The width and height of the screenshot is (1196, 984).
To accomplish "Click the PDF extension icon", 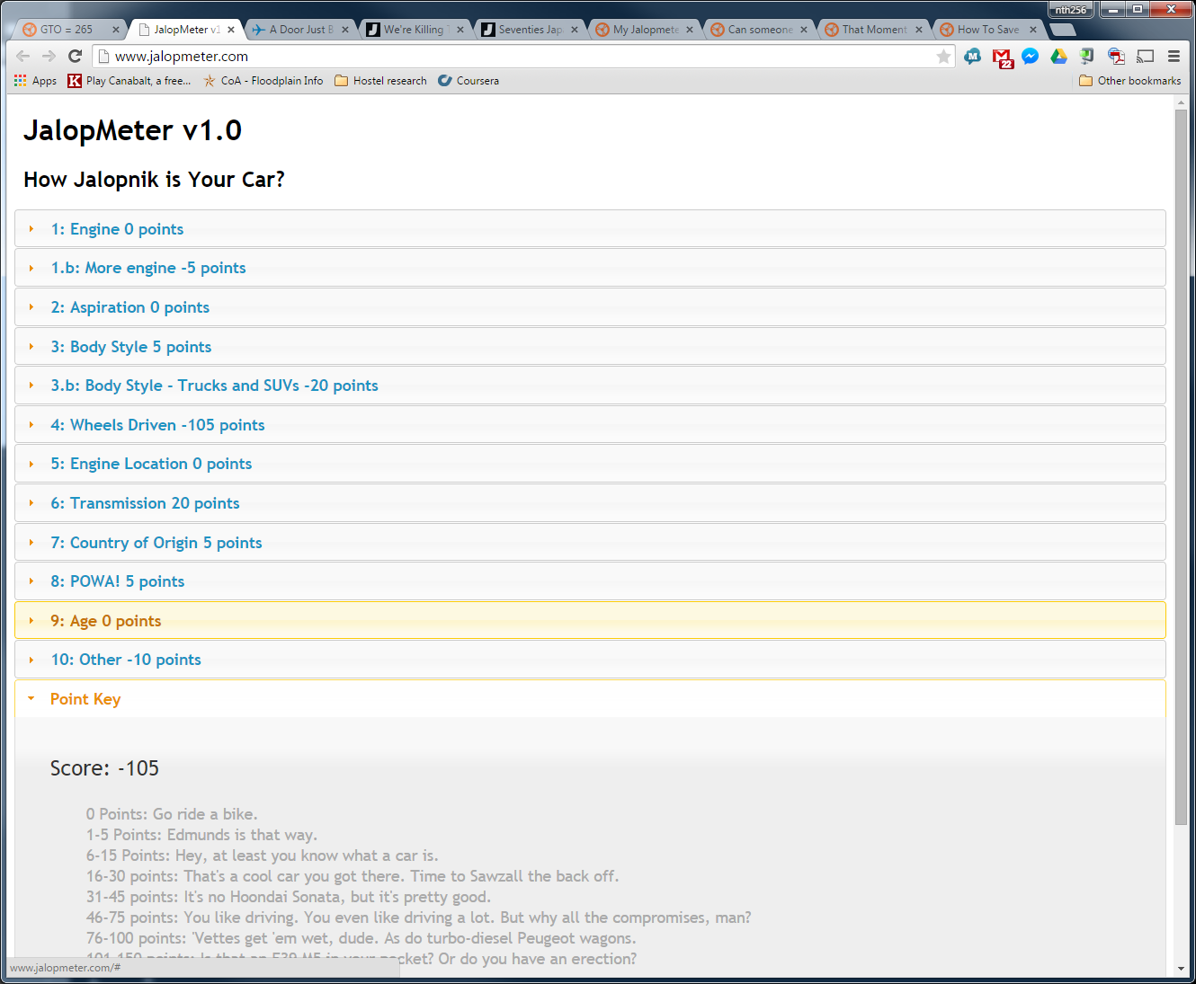I will pos(1116,56).
